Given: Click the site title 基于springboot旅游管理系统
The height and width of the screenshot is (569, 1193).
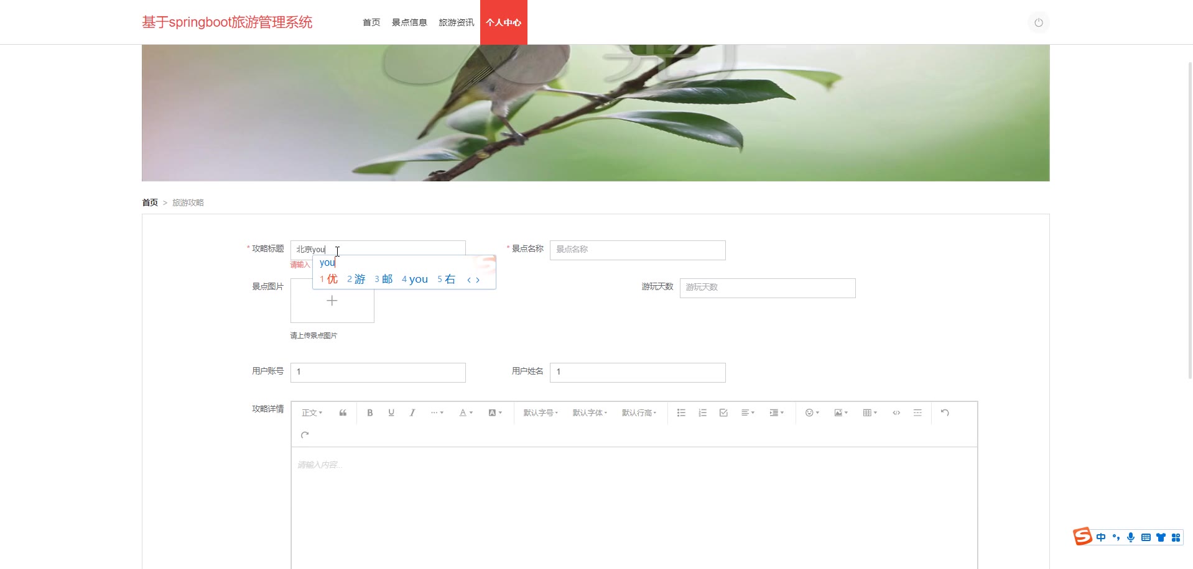Looking at the screenshot, I should (x=227, y=22).
